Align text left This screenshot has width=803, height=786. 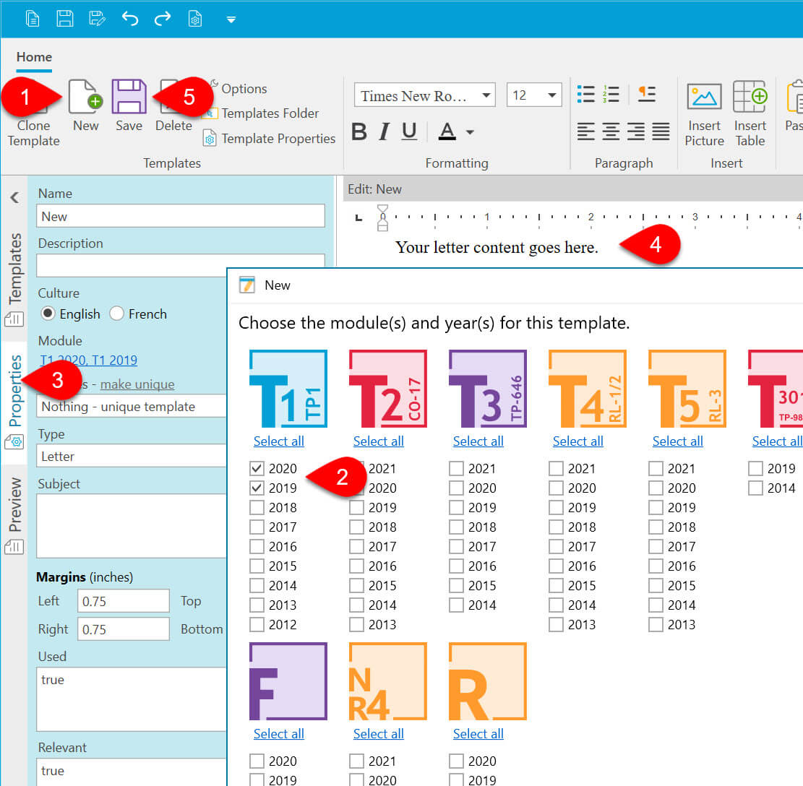click(x=586, y=131)
